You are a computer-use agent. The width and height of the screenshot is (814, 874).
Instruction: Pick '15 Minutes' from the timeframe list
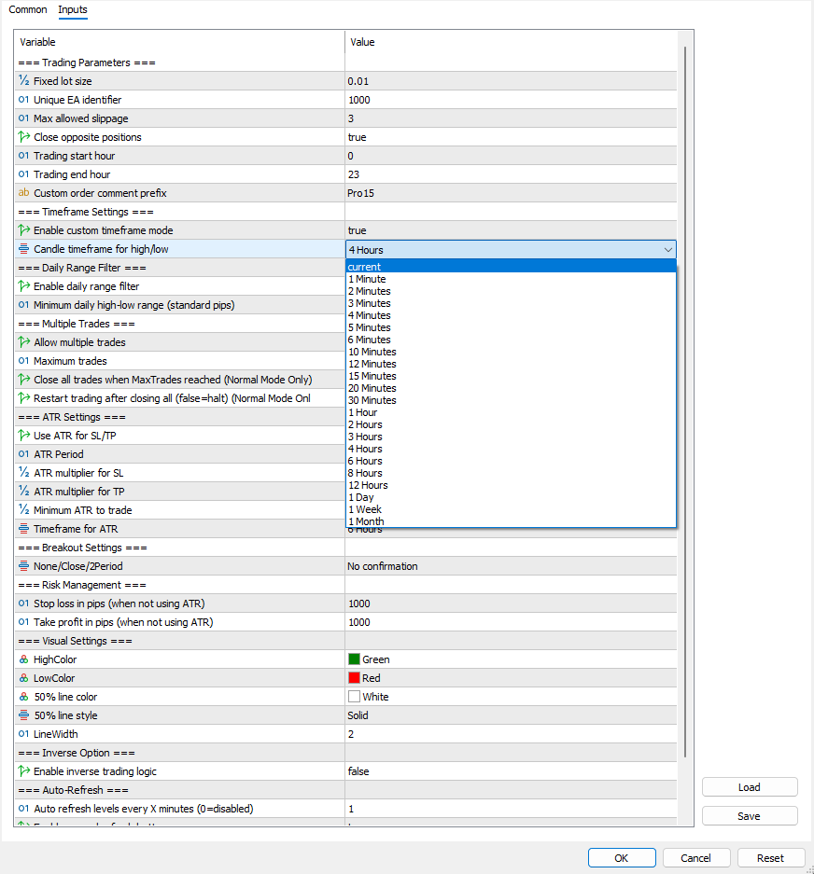(511, 376)
